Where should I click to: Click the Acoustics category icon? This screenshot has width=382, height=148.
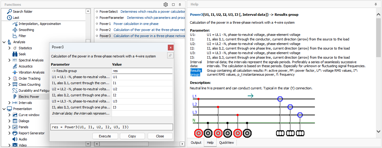[x=15, y=66]
